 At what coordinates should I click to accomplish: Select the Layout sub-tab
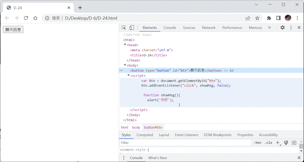pos(164,135)
